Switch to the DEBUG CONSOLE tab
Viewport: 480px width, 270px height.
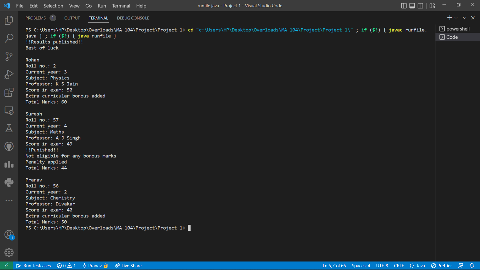click(x=133, y=18)
